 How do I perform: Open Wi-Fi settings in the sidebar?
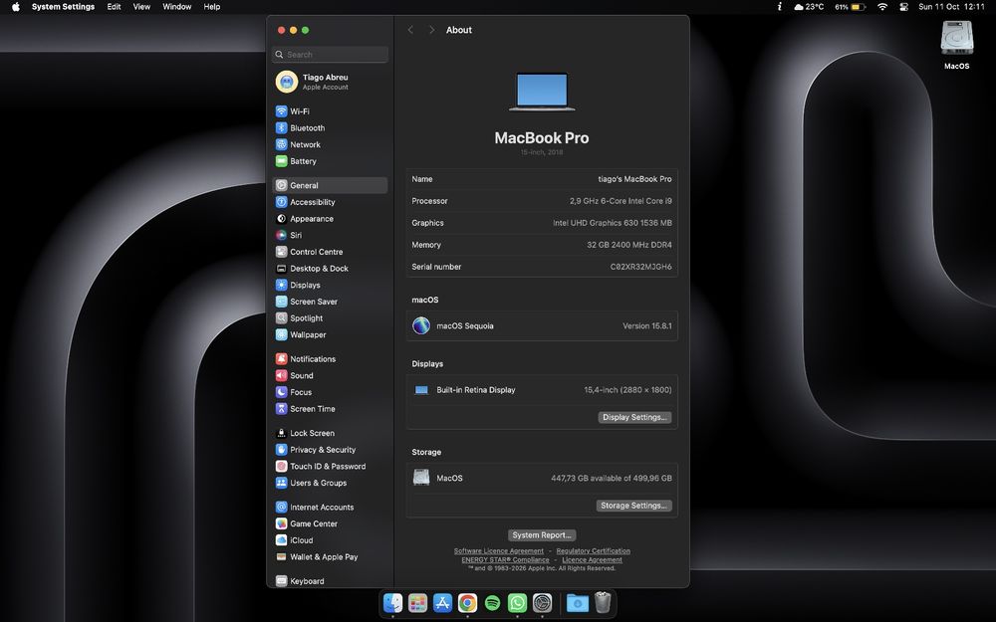330,111
